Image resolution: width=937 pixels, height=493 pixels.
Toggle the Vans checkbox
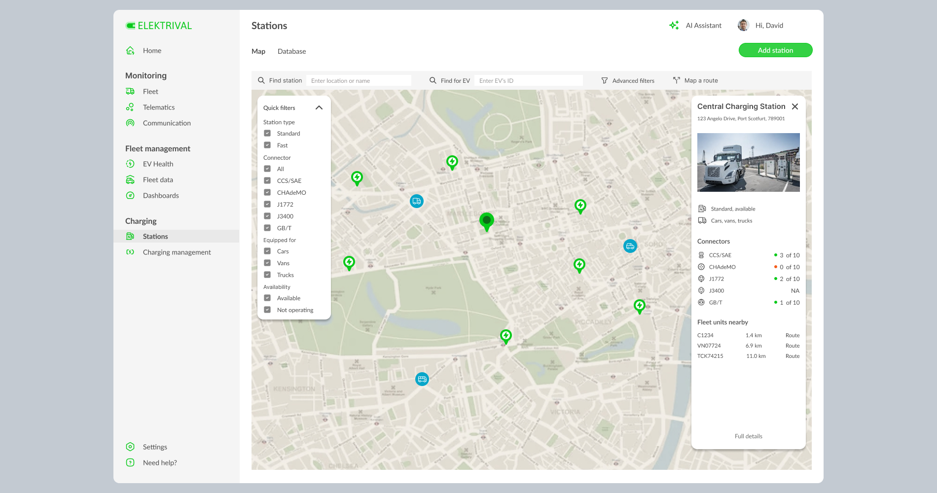tap(267, 263)
